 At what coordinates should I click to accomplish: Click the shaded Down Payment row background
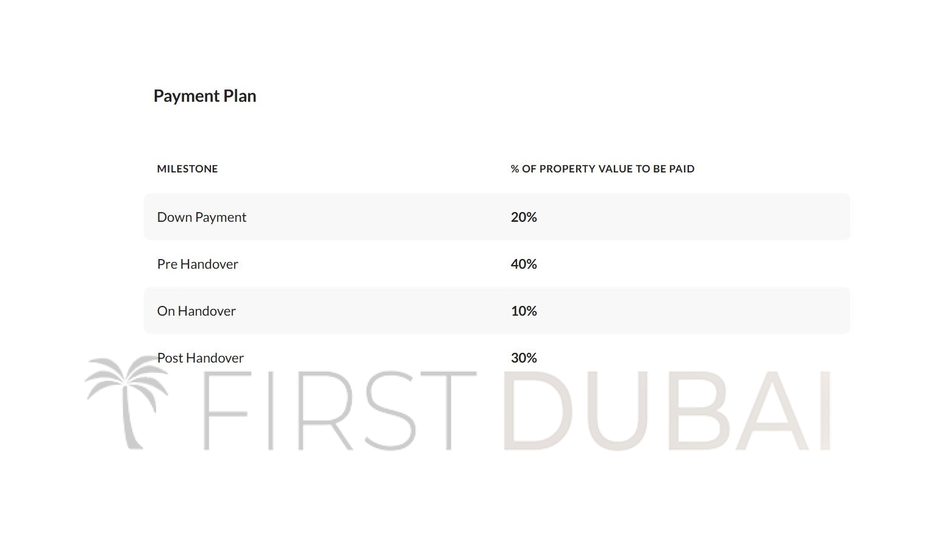point(497,217)
